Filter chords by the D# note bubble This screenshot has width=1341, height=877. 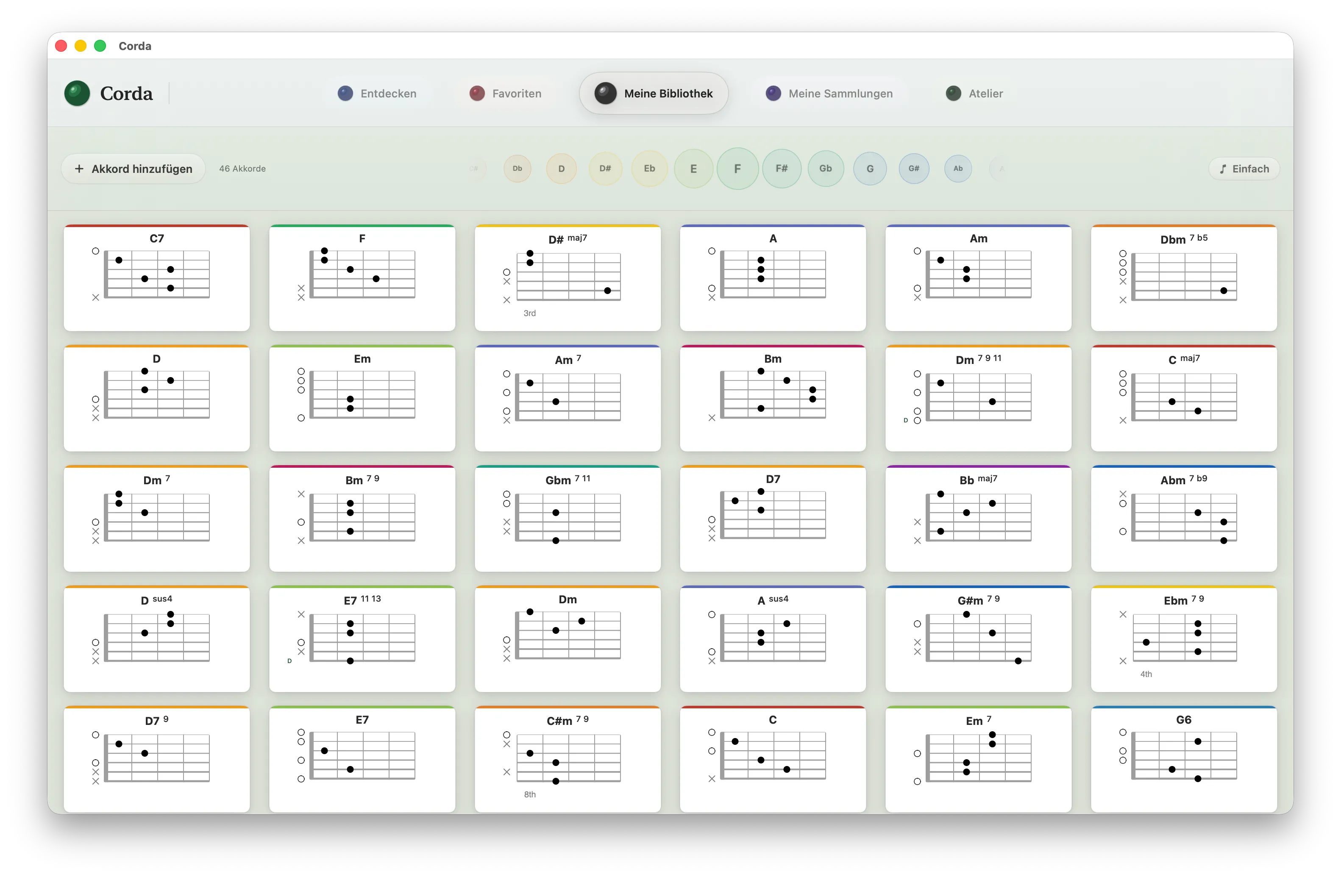pyautogui.click(x=605, y=169)
